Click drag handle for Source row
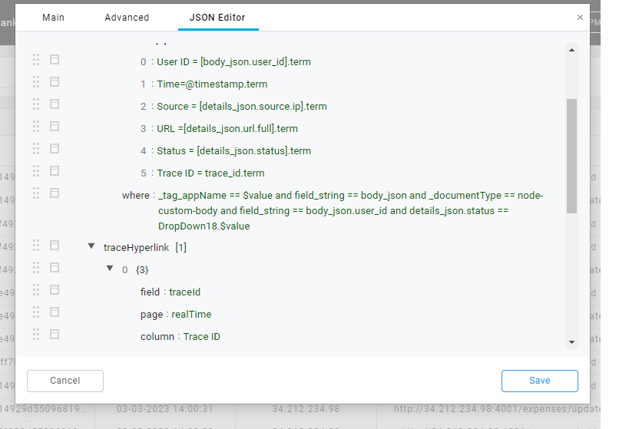Screen dimensions: 629x429 36,104
